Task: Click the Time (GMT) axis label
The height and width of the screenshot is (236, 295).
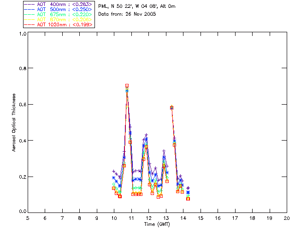Action: tap(157, 224)
